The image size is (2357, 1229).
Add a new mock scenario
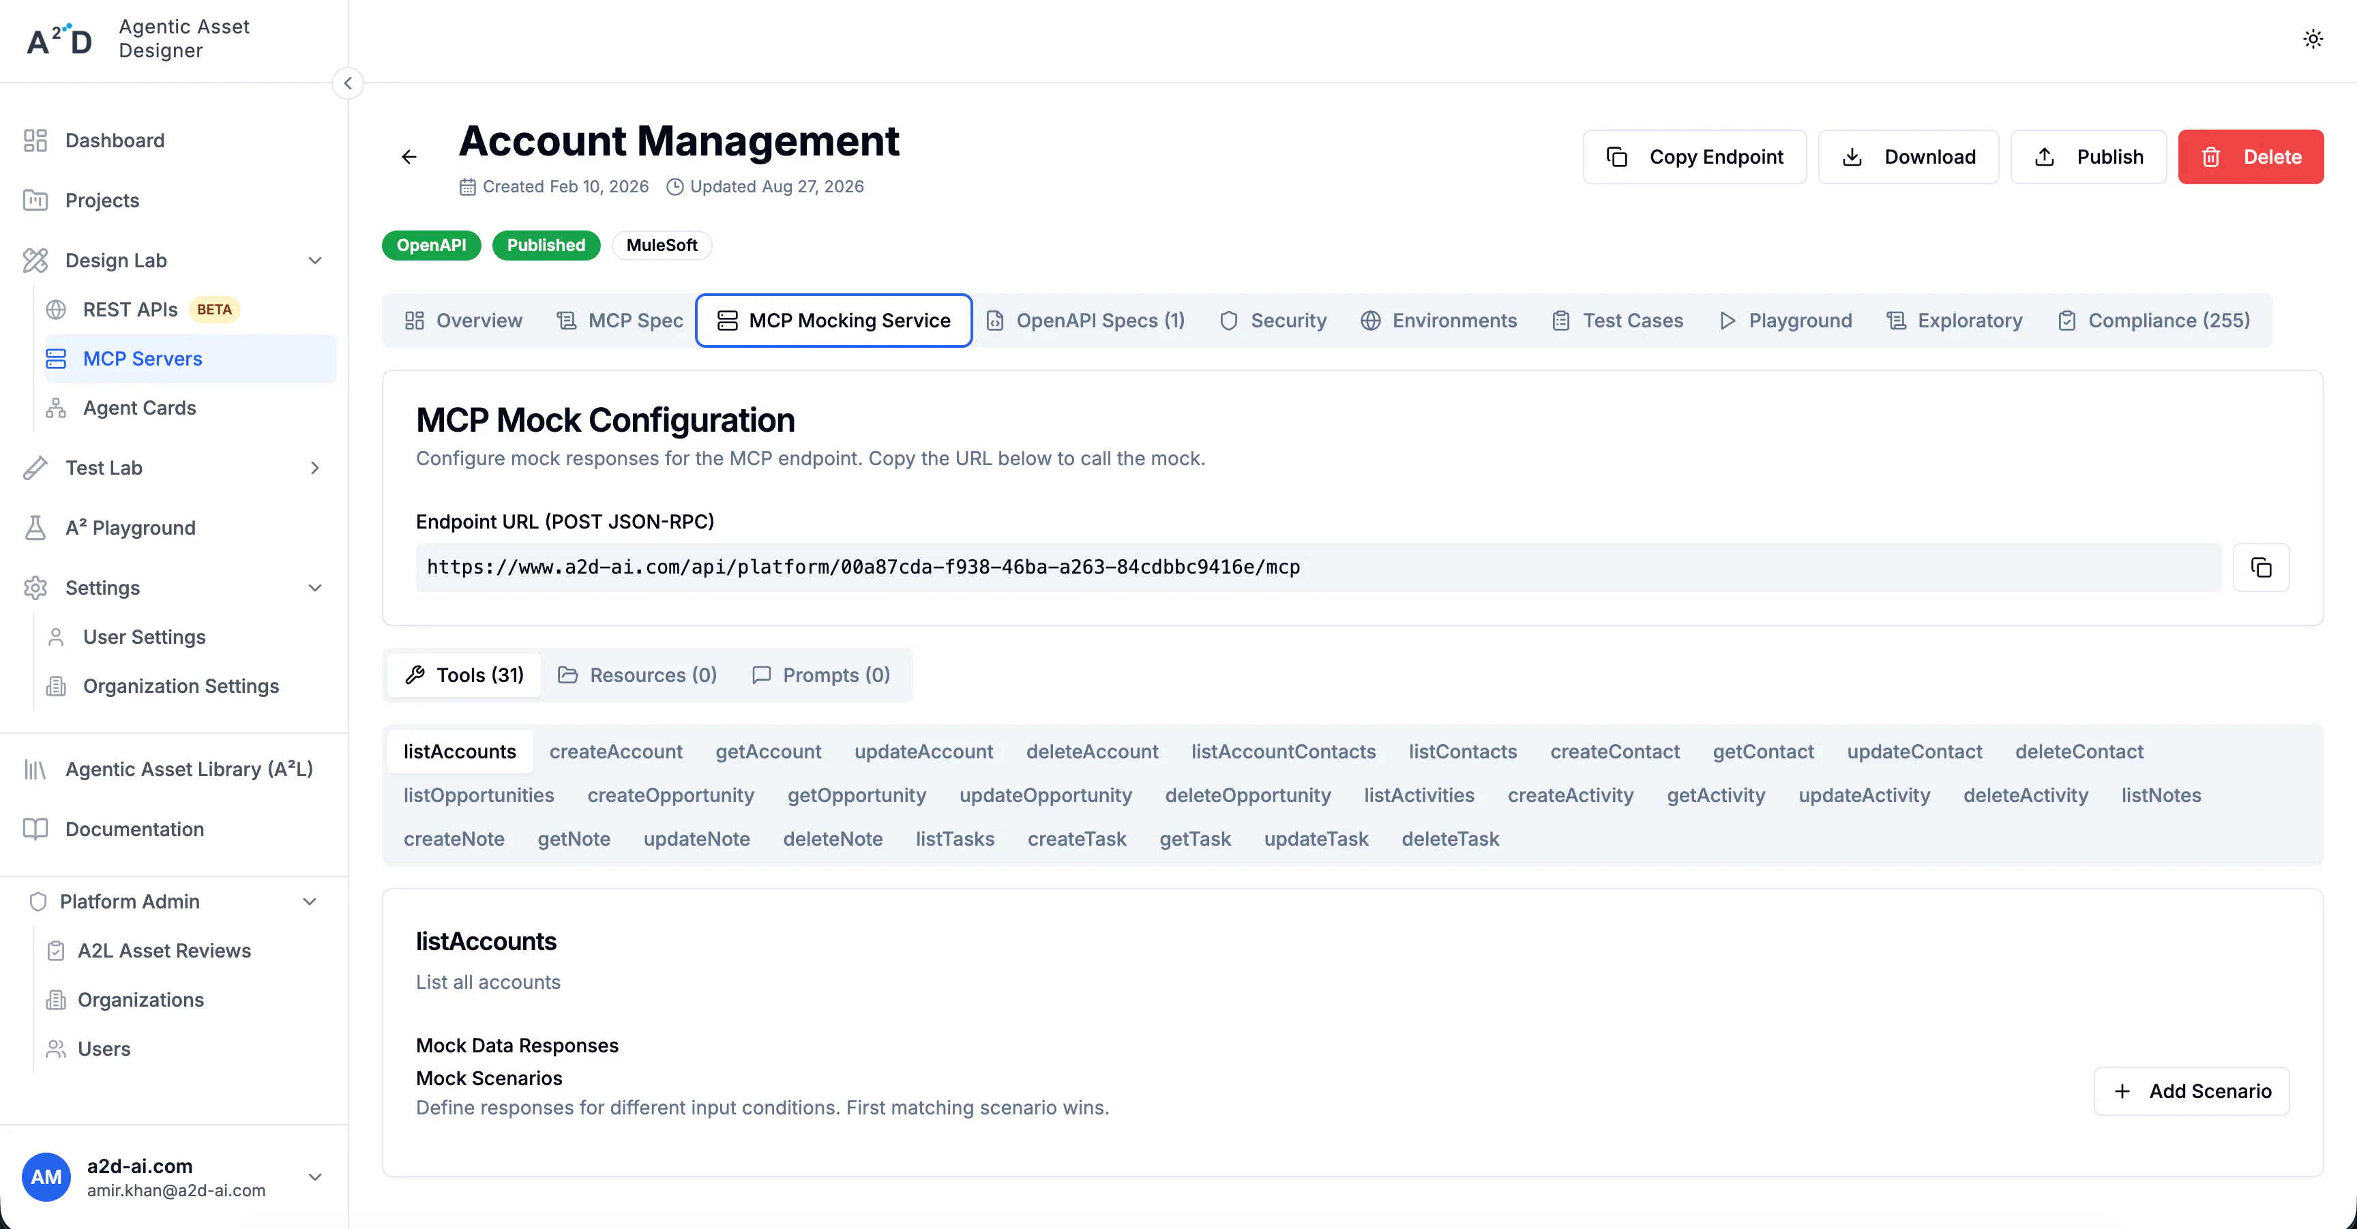(2191, 1091)
